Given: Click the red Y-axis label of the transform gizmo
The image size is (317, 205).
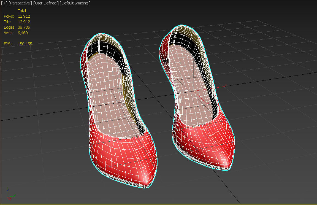Looking at the screenshot, I should click(226, 85).
